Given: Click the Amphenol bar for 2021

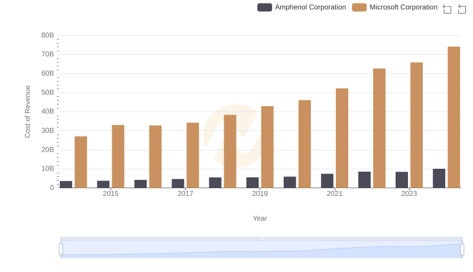Looking at the screenshot, I should pyautogui.click(x=327, y=181).
